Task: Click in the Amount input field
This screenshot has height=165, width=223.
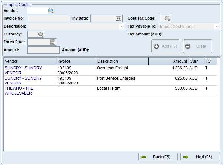Action: coord(44,50)
